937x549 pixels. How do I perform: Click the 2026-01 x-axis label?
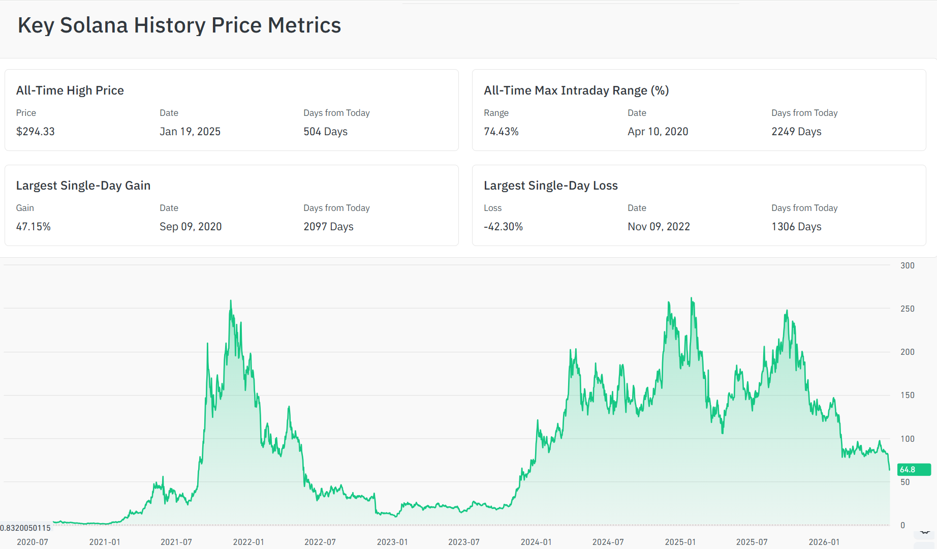(x=824, y=542)
